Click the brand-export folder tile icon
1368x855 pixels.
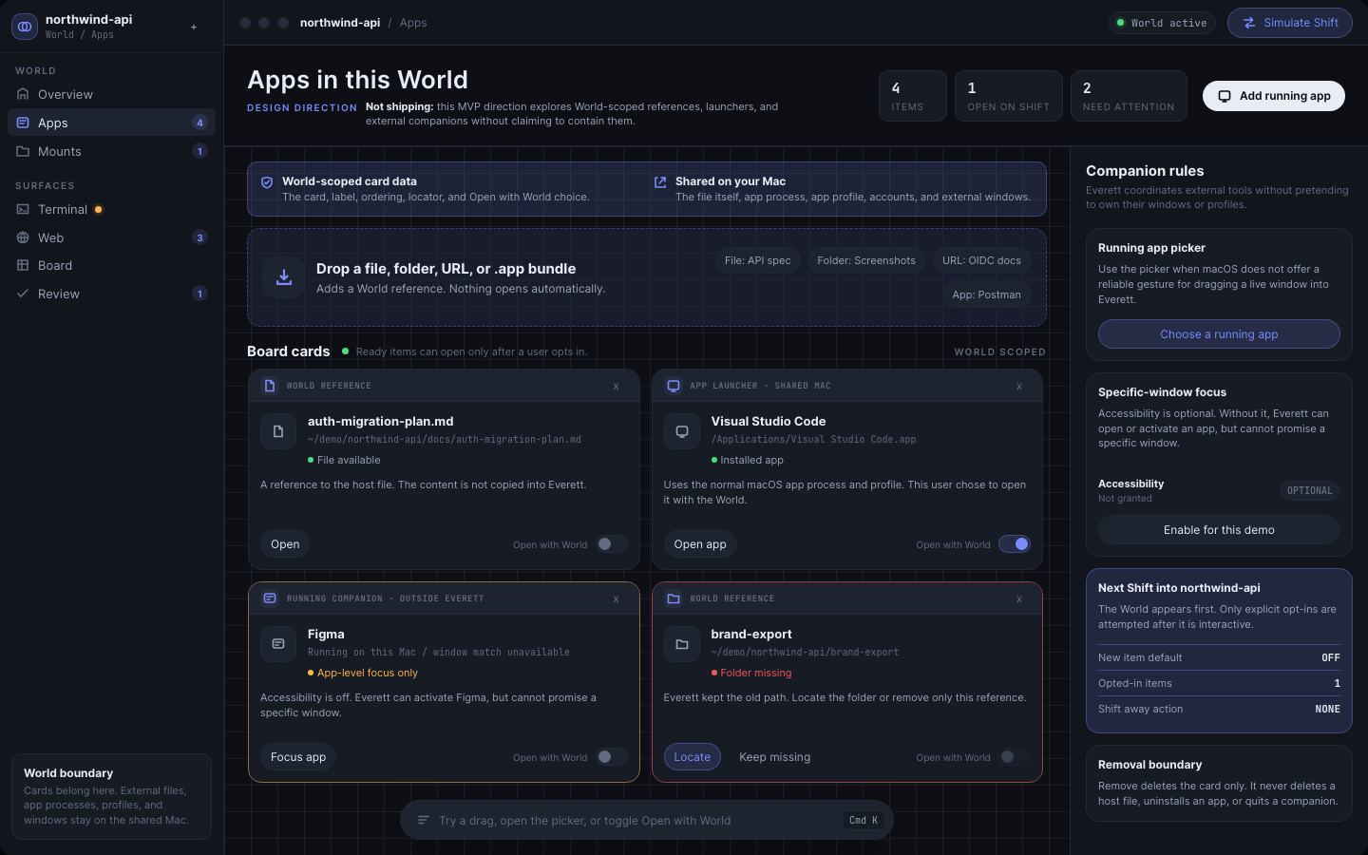tap(682, 644)
